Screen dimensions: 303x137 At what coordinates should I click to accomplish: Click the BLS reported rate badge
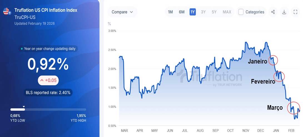(48, 93)
